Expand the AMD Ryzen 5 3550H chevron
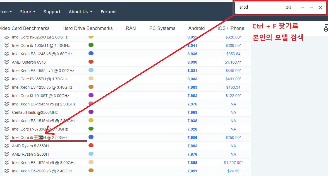The width and height of the screenshot is (328, 176). (x=7, y=146)
